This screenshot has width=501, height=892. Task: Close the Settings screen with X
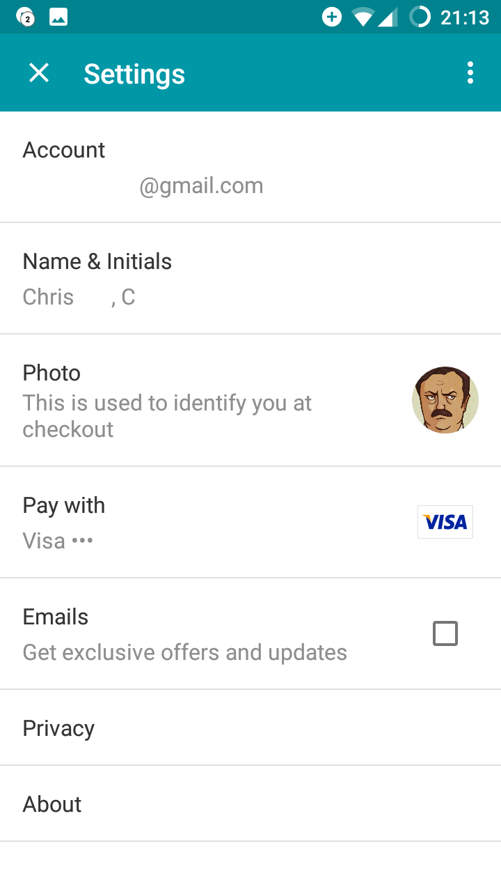click(x=39, y=72)
